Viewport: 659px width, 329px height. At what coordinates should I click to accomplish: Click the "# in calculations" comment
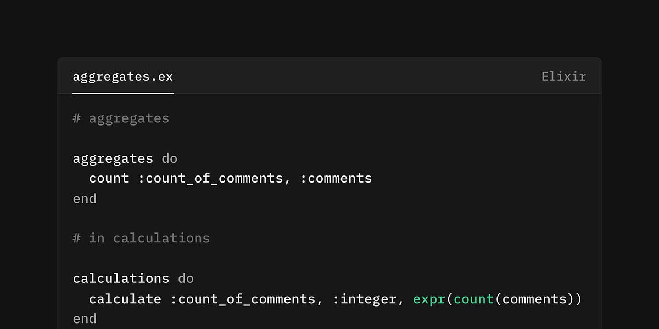coord(141,239)
